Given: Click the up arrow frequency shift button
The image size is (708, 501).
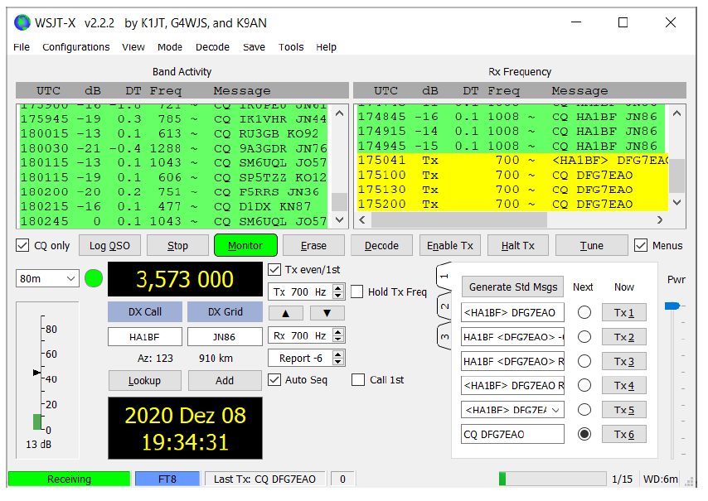Looking at the screenshot, I should tap(285, 313).
